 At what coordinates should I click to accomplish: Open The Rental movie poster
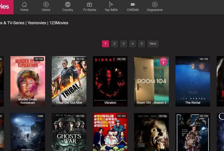coord(193,81)
